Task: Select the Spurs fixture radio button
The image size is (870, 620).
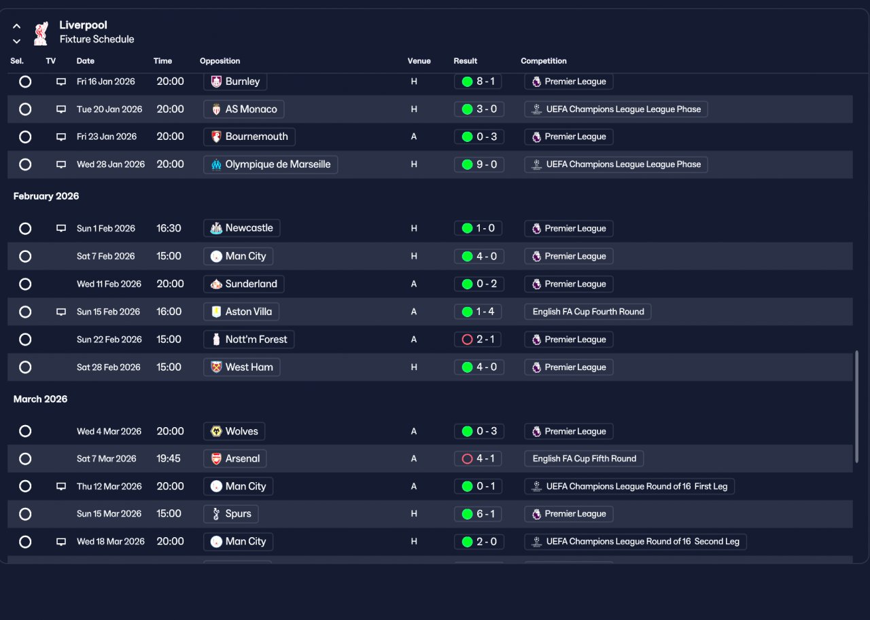Action: click(25, 514)
